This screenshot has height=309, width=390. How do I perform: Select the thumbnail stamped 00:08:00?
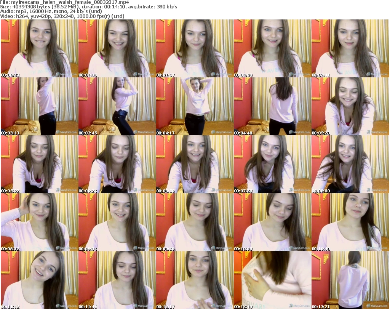click(350, 164)
